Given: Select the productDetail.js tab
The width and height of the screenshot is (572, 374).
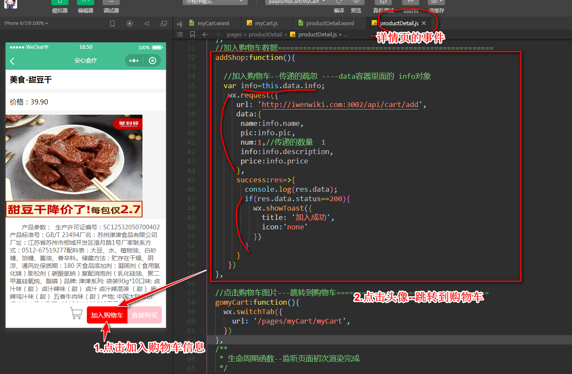Looking at the screenshot, I should tap(399, 23).
